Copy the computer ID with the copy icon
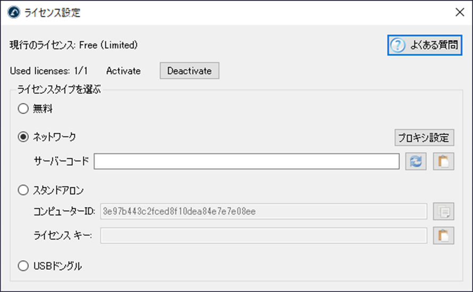This screenshot has width=473, height=292. pyautogui.click(x=443, y=212)
